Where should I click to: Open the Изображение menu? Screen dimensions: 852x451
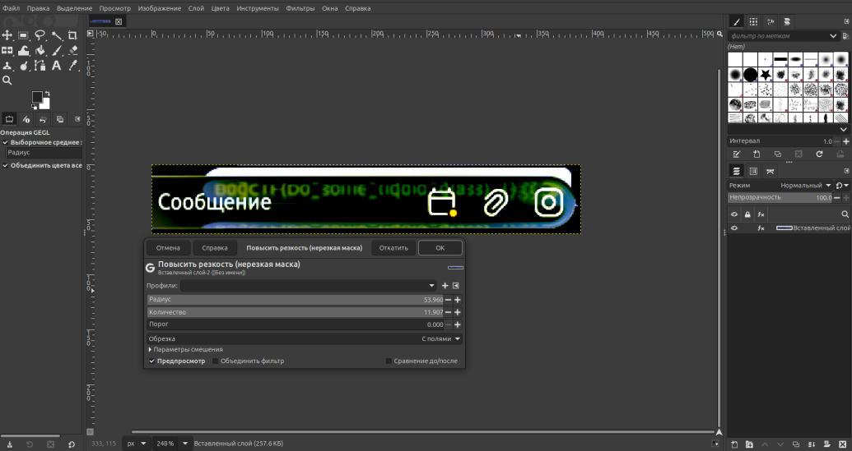[159, 8]
